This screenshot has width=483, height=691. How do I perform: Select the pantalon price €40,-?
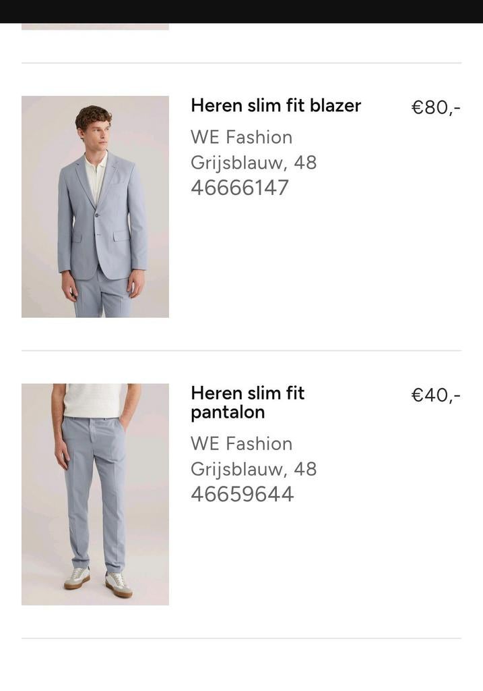pos(434,394)
